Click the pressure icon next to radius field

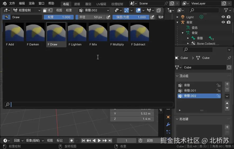tap(108, 17)
